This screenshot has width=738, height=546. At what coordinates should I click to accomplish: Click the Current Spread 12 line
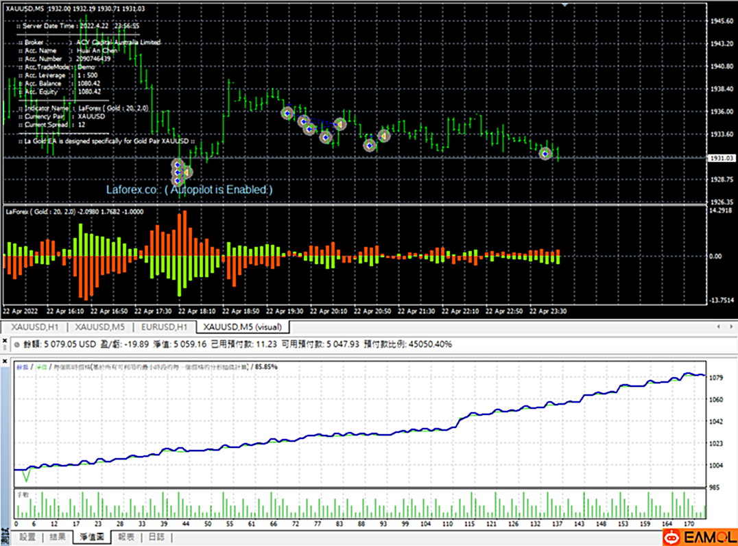tap(51, 125)
